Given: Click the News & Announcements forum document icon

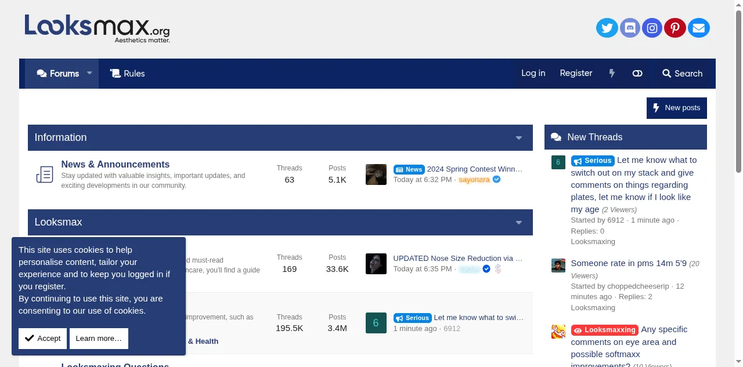Looking at the screenshot, I should [x=45, y=174].
